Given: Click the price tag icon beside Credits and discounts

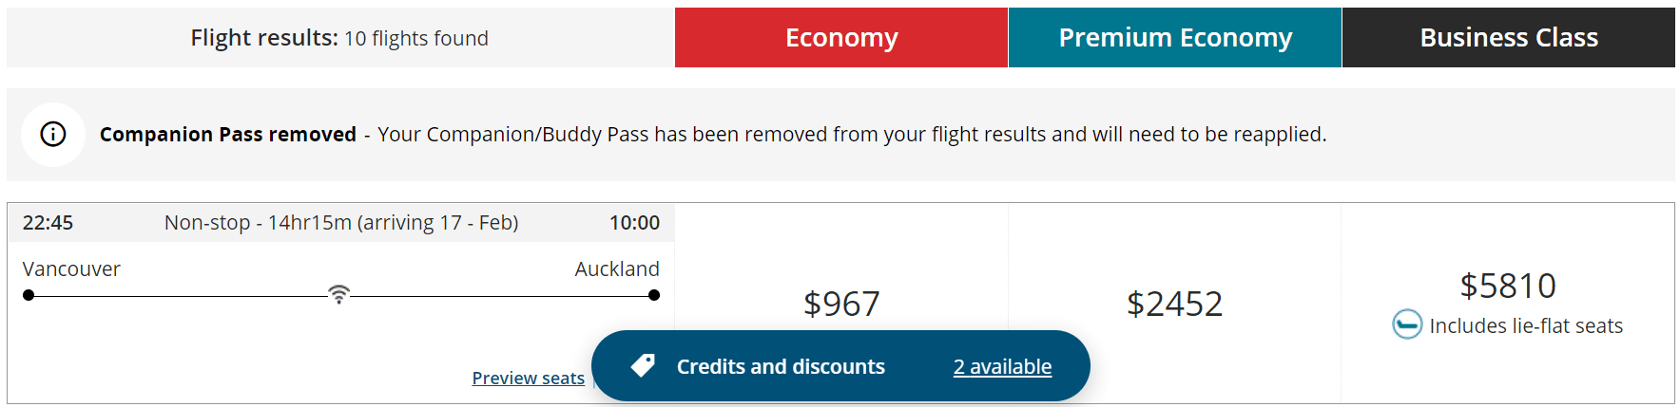Looking at the screenshot, I should pos(643,365).
